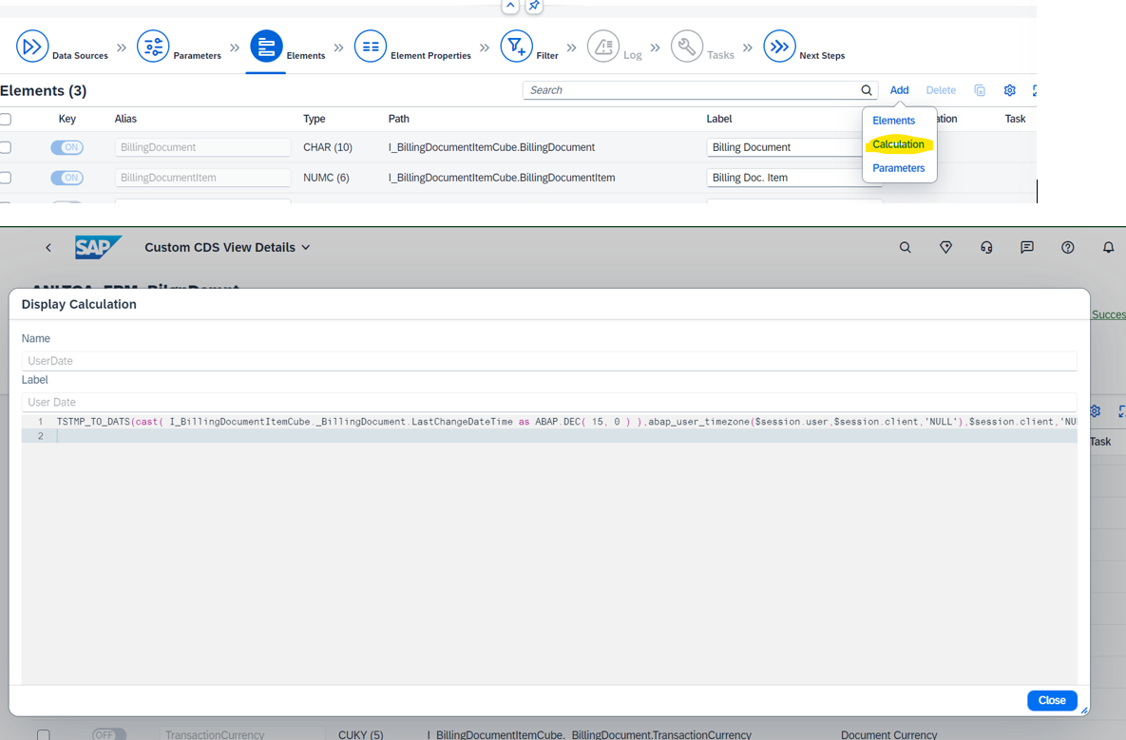Viewport: 1126px width, 740px height.
Task: Choose Elements from the Add menu
Action: pyautogui.click(x=893, y=121)
